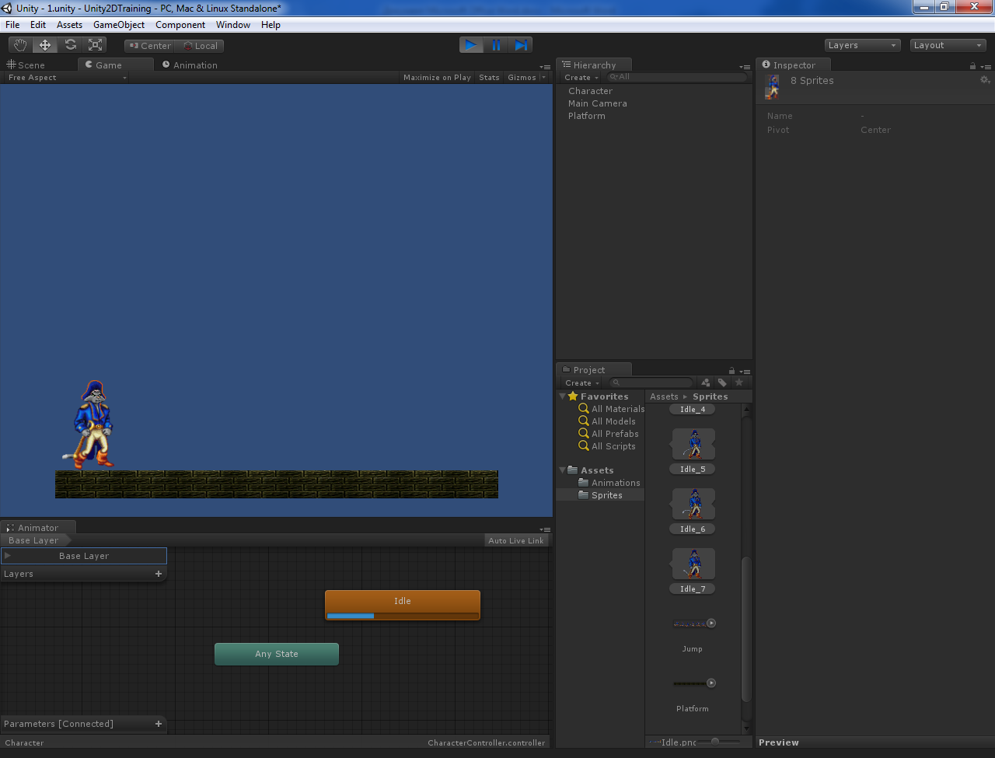The width and height of the screenshot is (995, 758).
Task: Advance one frame with the Step button
Action: point(521,45)
